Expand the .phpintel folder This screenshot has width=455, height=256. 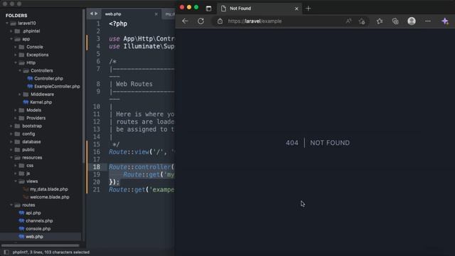[11, 31]
